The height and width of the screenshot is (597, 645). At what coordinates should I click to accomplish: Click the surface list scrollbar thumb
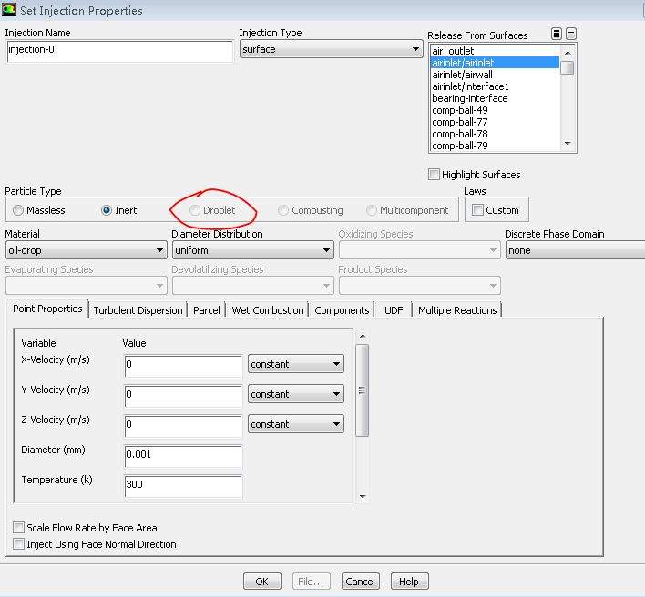tap(568, 67)
